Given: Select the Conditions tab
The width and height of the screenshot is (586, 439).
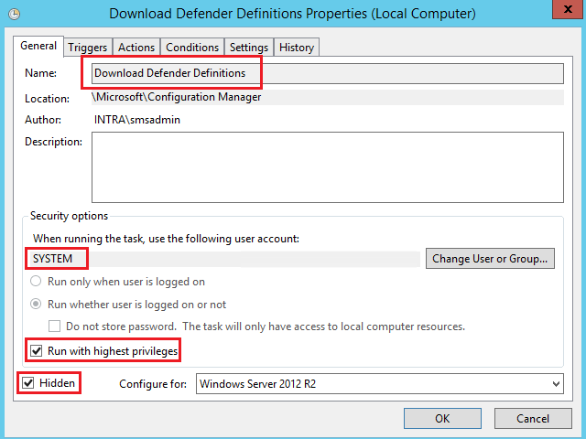Looking at the screenshot, I should [192, 47].
